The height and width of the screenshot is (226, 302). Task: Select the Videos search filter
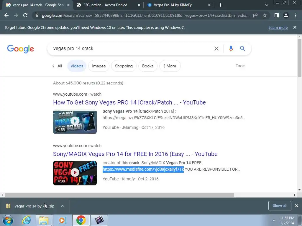pos(77,66)
